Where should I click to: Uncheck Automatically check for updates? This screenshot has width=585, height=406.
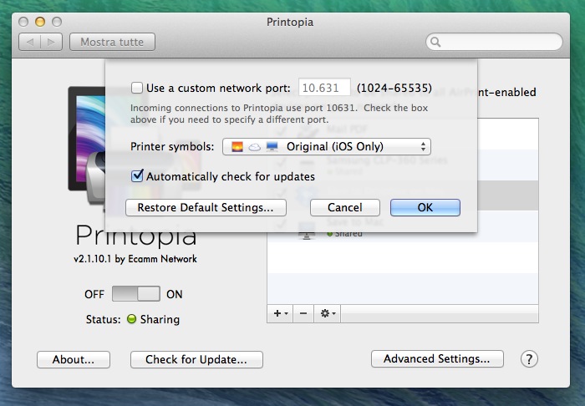pyautogui.click(x=137, y=175)
